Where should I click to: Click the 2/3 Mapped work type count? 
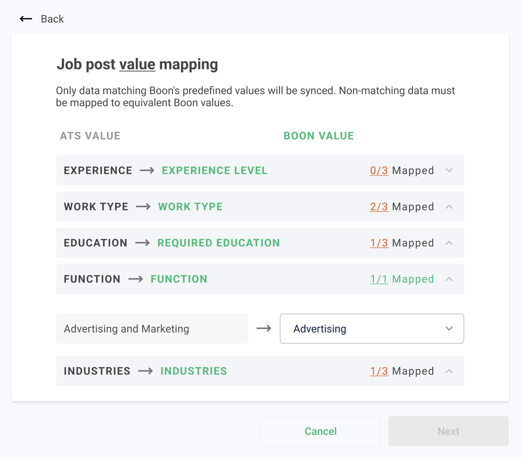point(402,207)
